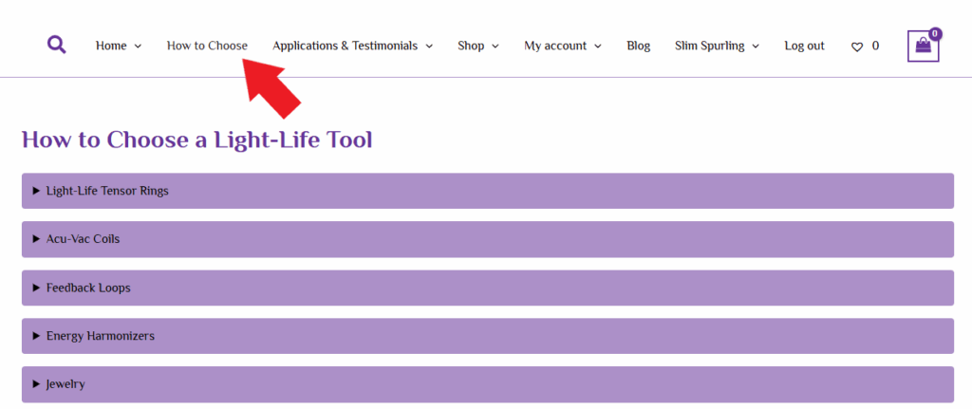
Task: Open Applications & Testimonials menu
Action: 345,46
